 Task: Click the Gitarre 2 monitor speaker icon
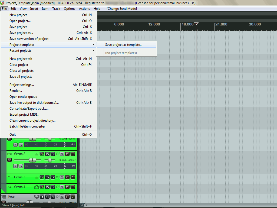point(15,166)
